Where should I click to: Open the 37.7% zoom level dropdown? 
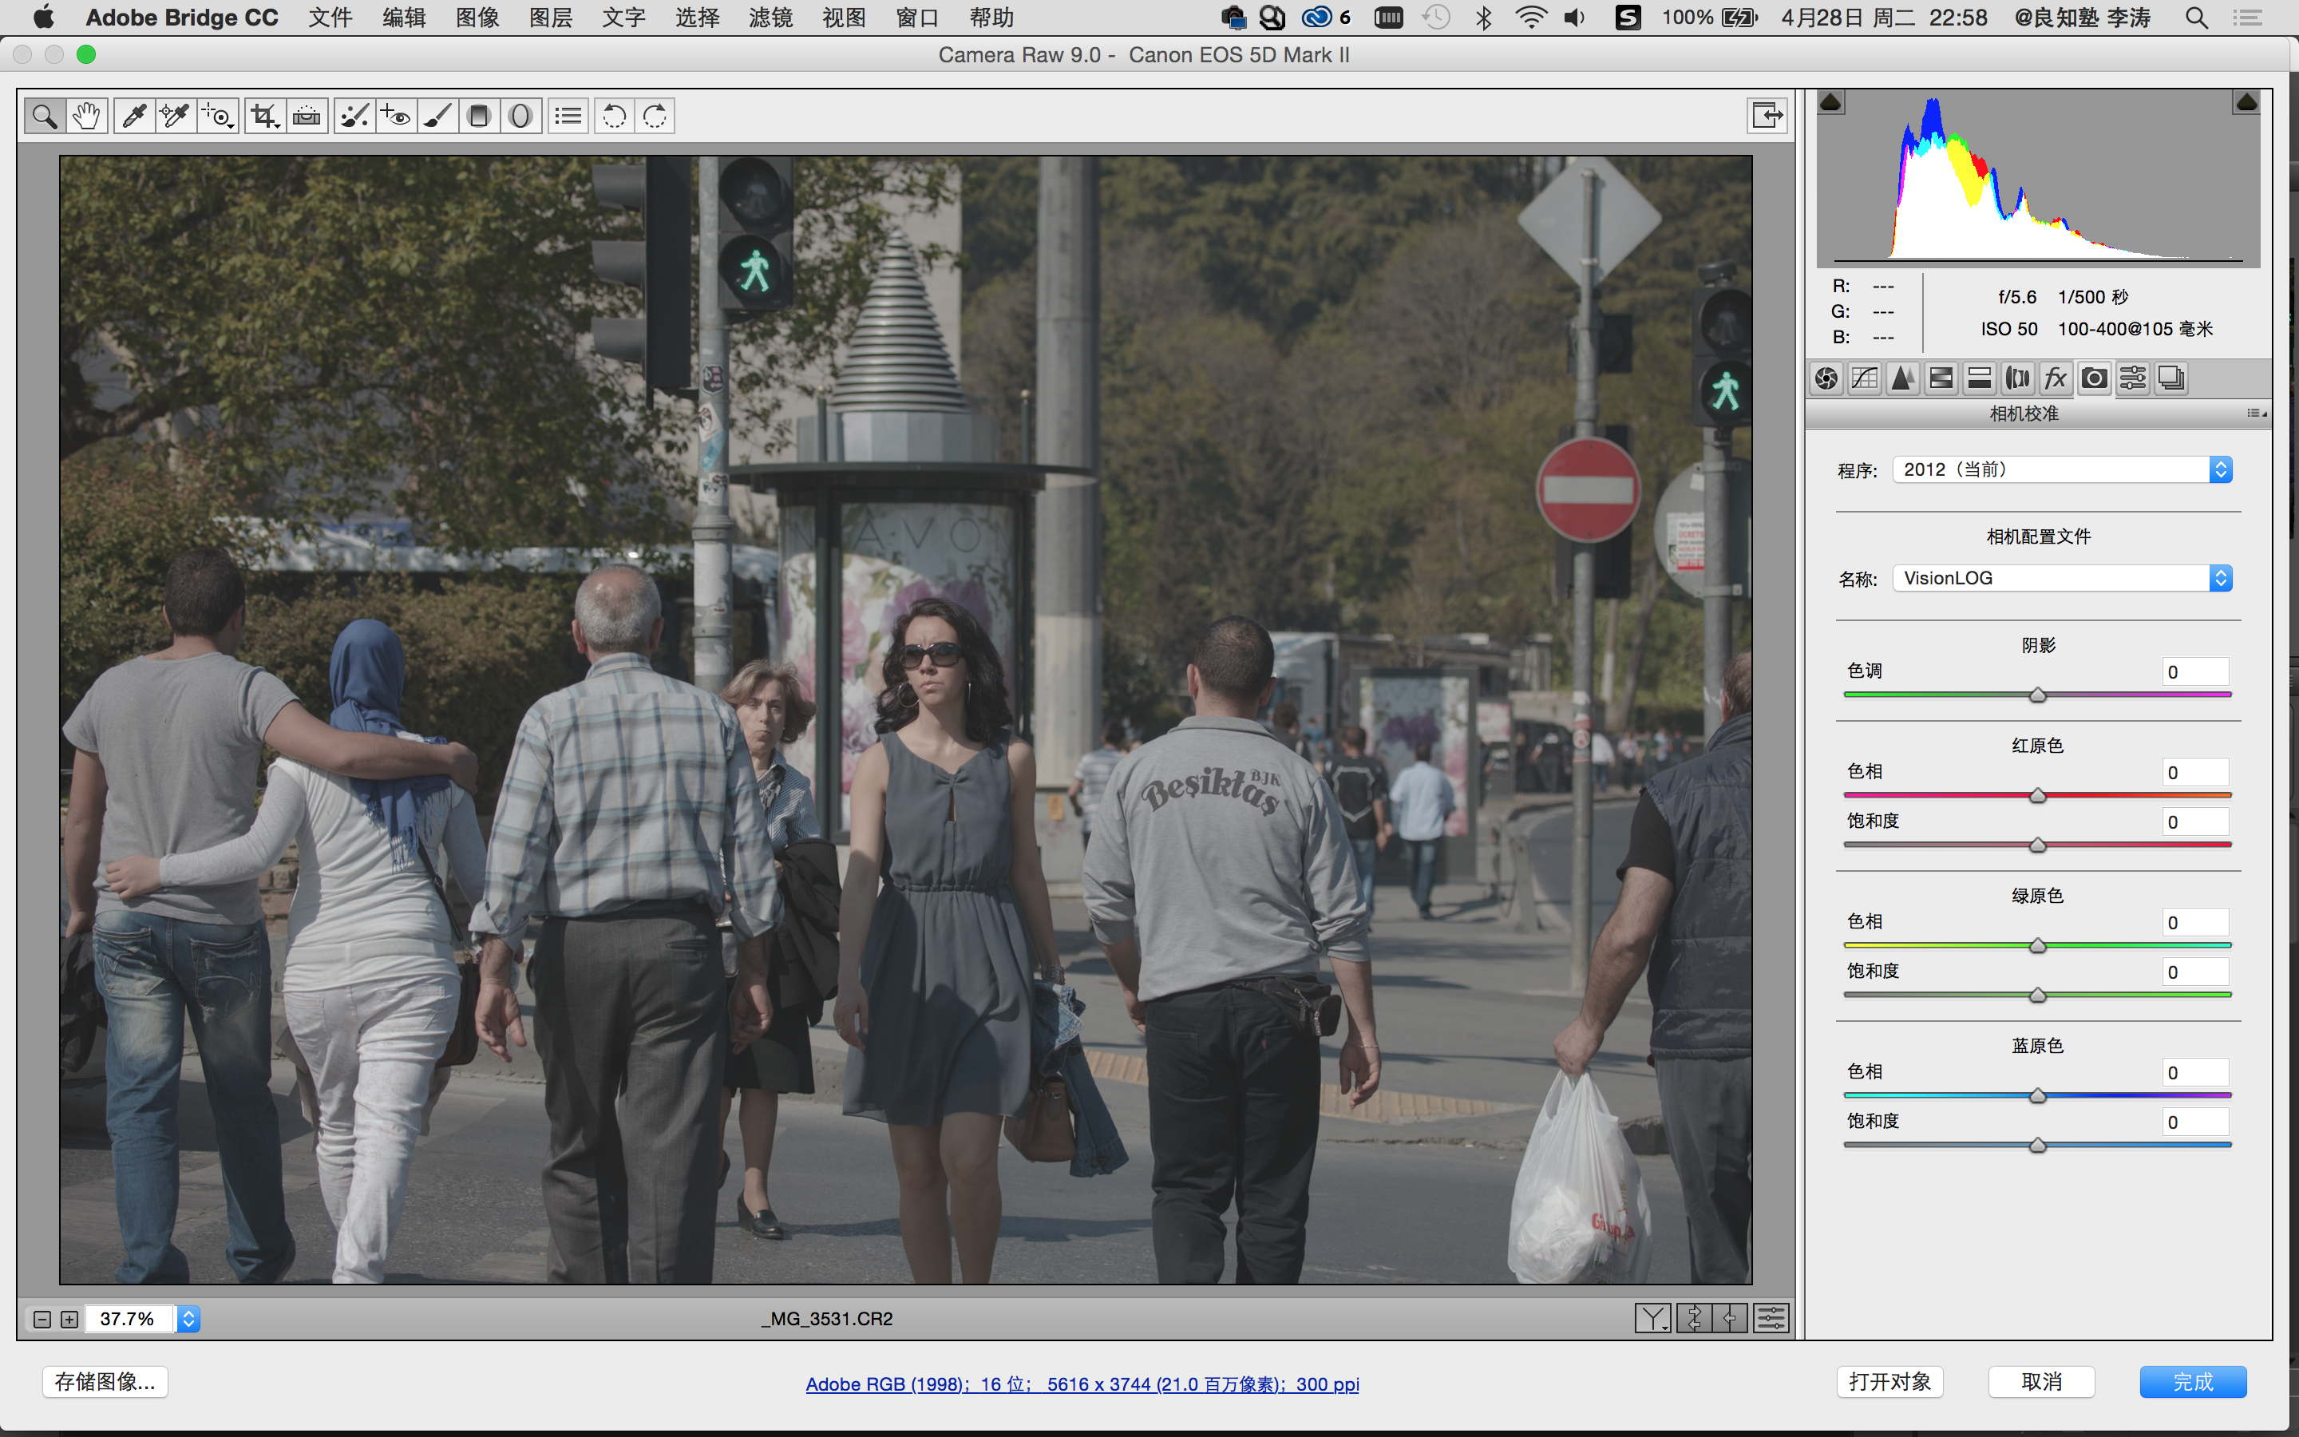click(188, 1318)
